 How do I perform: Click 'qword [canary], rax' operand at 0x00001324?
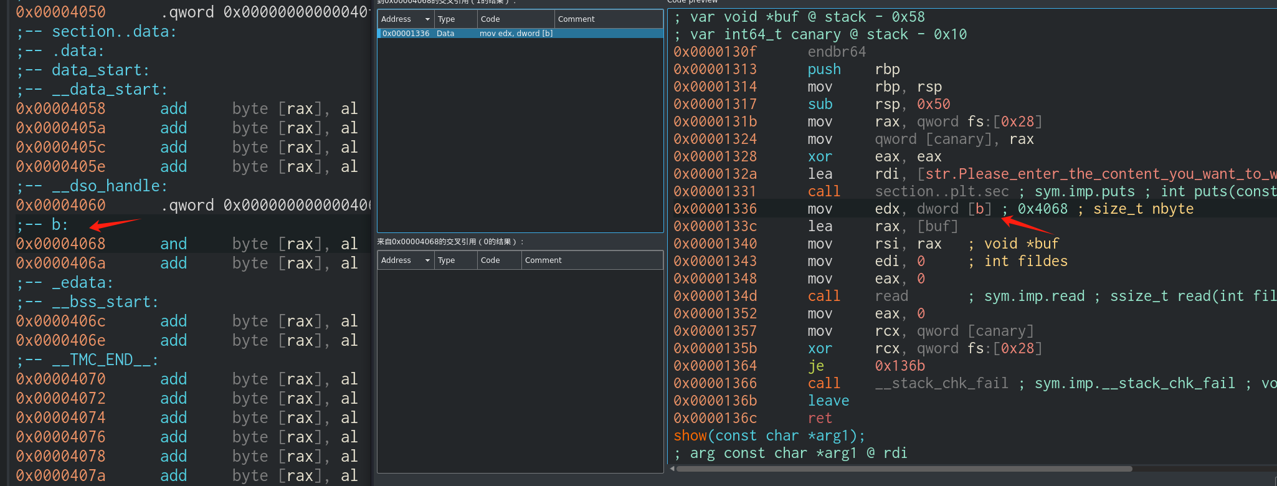point(954,139)
